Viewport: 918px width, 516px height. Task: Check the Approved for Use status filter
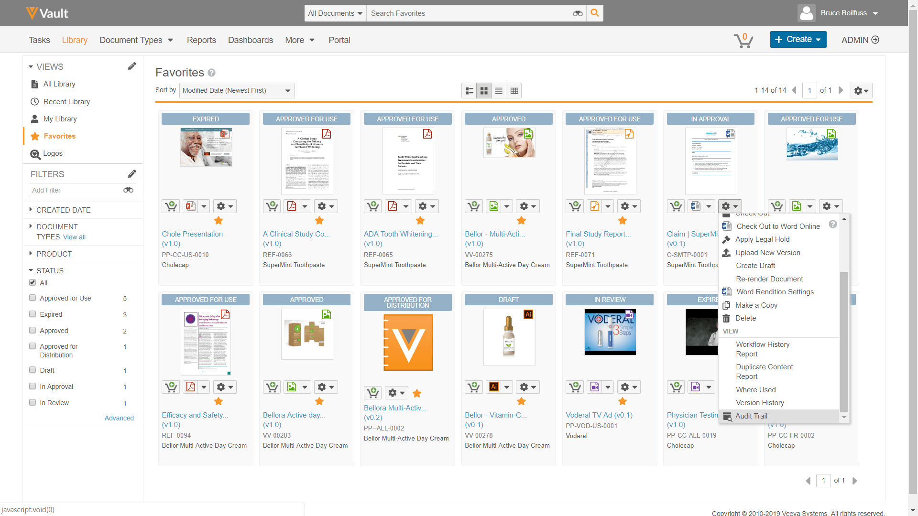coord(33,298)
